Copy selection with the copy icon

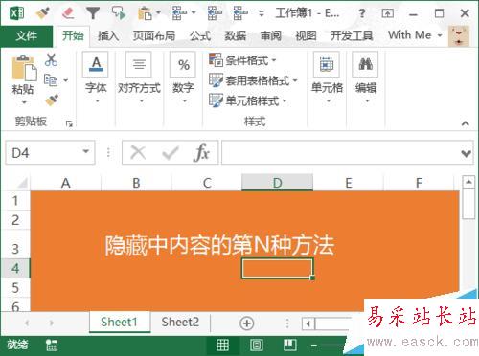point(51,80)
